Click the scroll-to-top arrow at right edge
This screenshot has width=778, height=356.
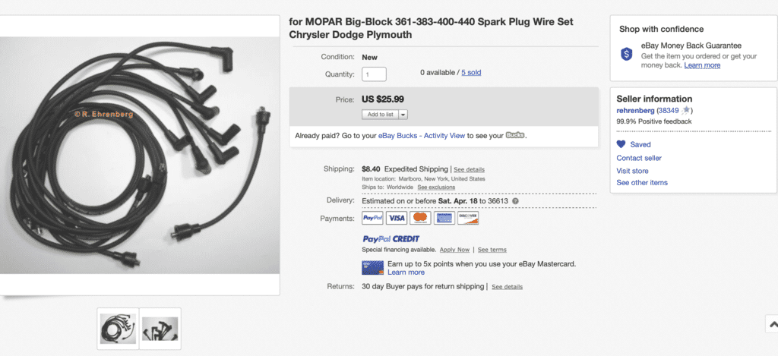pyautogui.click(x=771, y=323)
